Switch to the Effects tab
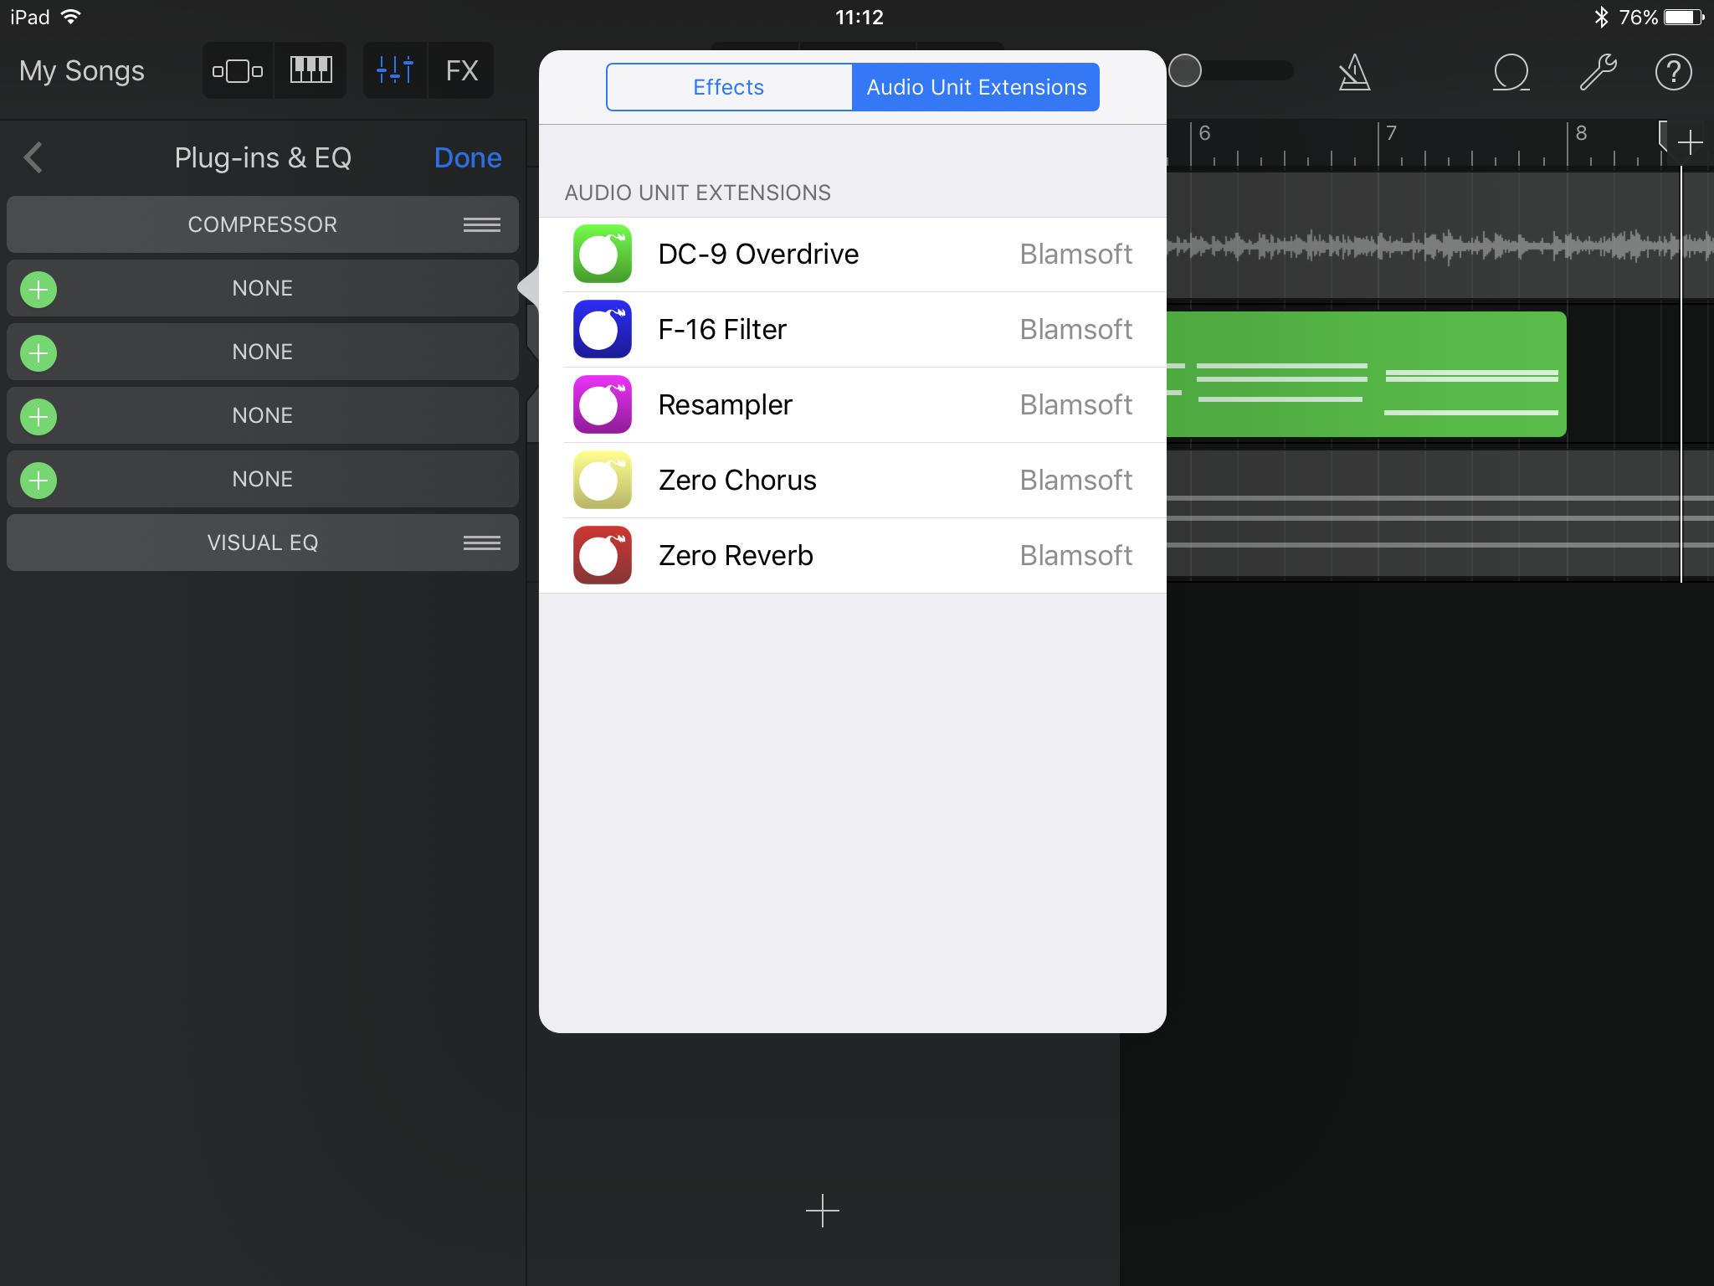The width and height of the screenshot is (1714, 1286). [729, 87]
